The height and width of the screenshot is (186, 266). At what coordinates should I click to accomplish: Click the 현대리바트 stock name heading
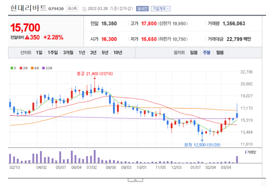pos(28,8)
